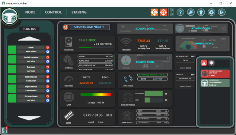Open settings gear for Lighthouse validator

(48, 81)
